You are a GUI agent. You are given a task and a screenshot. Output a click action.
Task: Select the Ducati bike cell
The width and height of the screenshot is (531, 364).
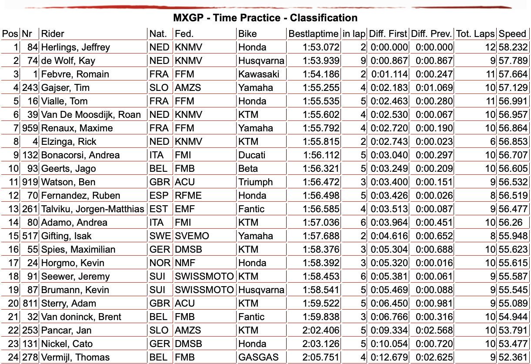click(252, 155)
